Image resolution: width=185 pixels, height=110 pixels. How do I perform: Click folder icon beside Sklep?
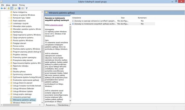11,69
